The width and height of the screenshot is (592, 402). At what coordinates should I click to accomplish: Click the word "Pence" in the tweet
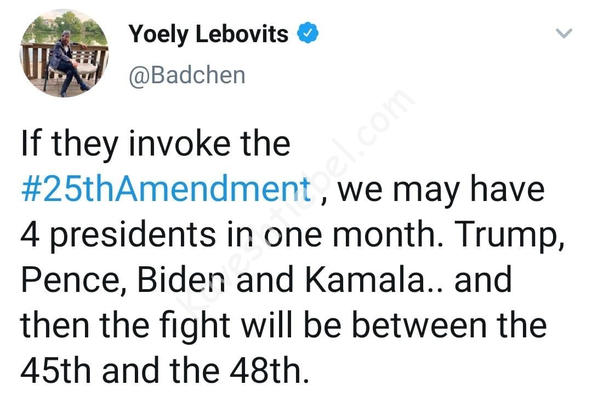pyautogui.click(x=71, y=280)
